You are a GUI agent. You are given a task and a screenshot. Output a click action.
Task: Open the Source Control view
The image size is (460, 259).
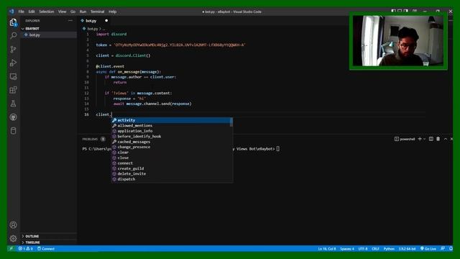pyautogui.click(x=13, y=49)
